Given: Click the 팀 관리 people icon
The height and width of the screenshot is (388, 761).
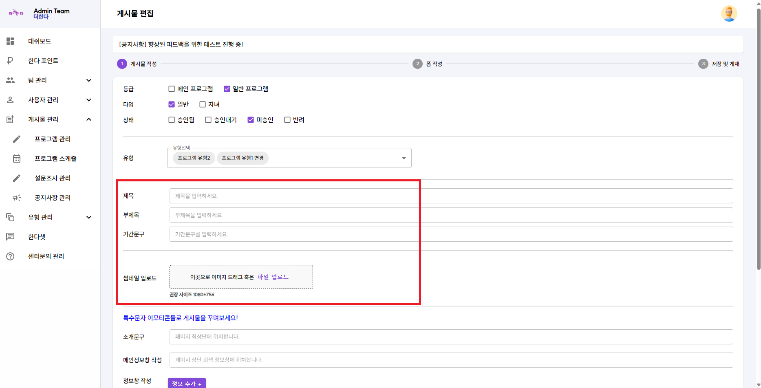Looking at the screenshot, I should (10, 80).
